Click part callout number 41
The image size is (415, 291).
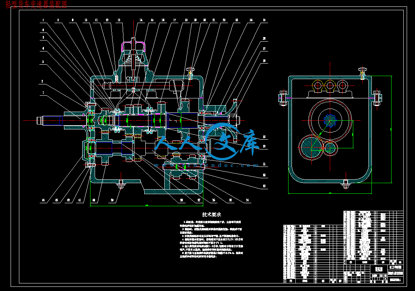80,200
